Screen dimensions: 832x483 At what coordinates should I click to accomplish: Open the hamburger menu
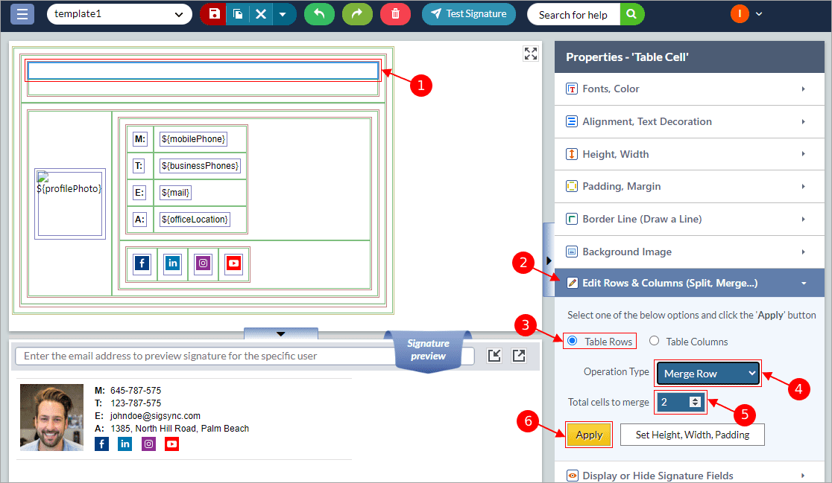(x=22, y=14)
